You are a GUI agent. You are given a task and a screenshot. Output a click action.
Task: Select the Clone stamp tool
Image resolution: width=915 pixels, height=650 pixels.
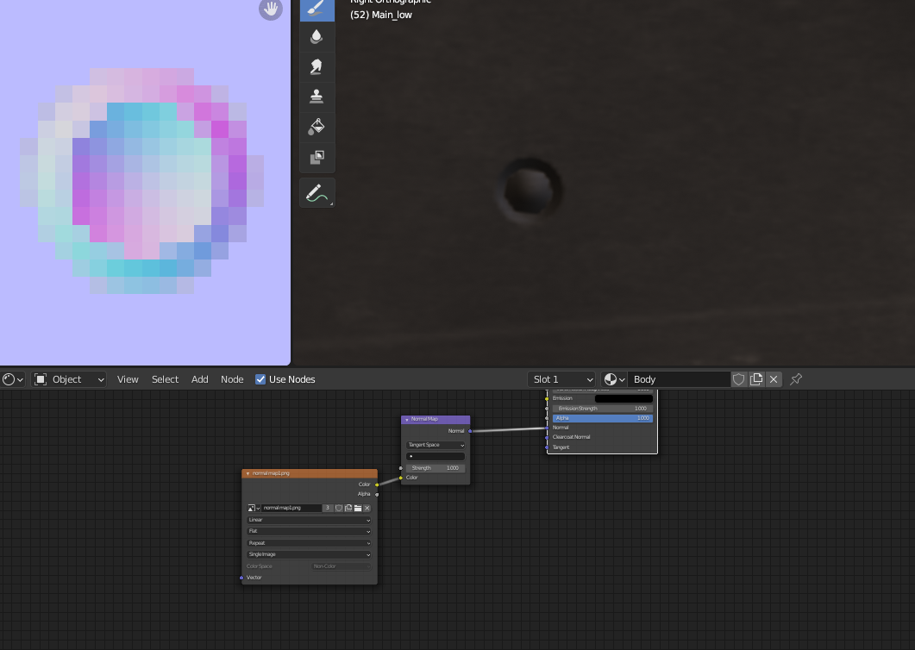[x=316, y=96]
